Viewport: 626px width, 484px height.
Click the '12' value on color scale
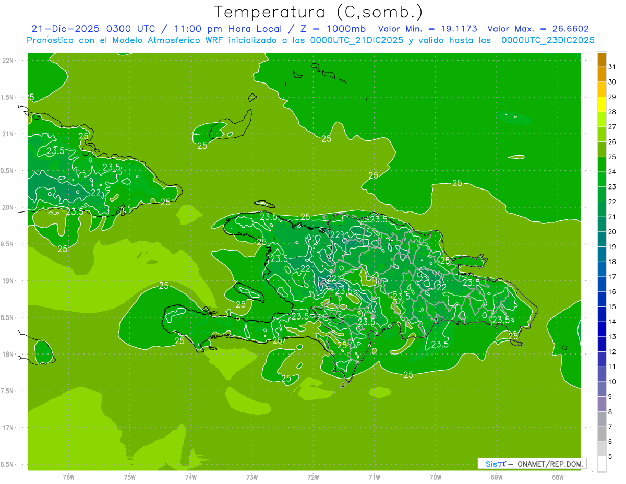612,351
